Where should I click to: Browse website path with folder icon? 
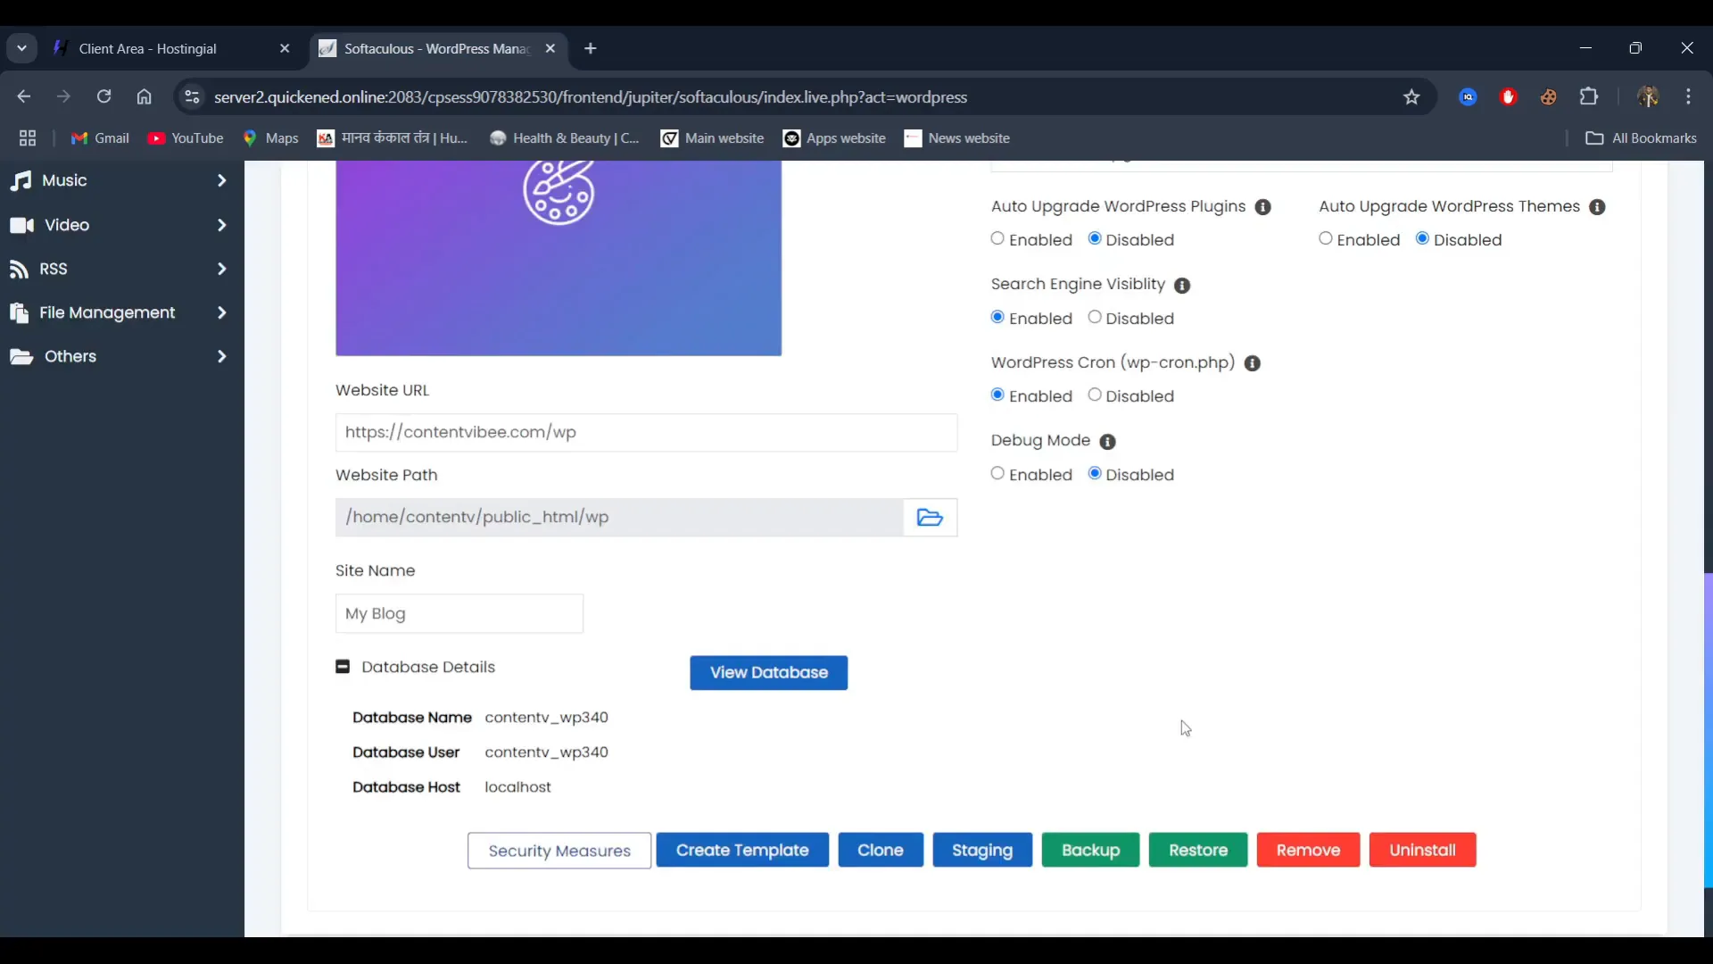[930, 518]
